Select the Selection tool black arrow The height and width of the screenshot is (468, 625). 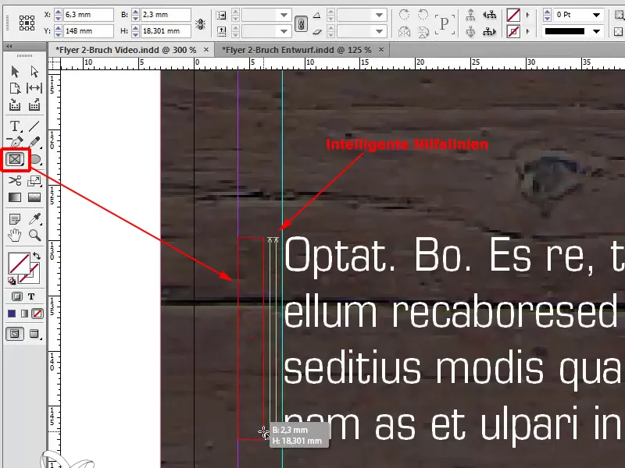(15, 72)
